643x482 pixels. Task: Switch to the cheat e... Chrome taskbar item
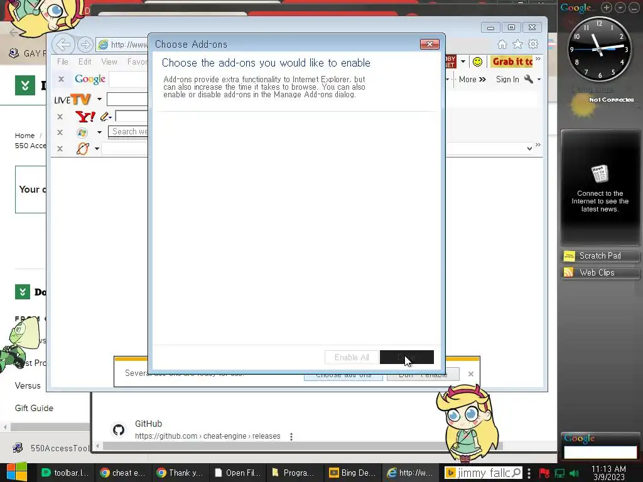tap(123, 473)
